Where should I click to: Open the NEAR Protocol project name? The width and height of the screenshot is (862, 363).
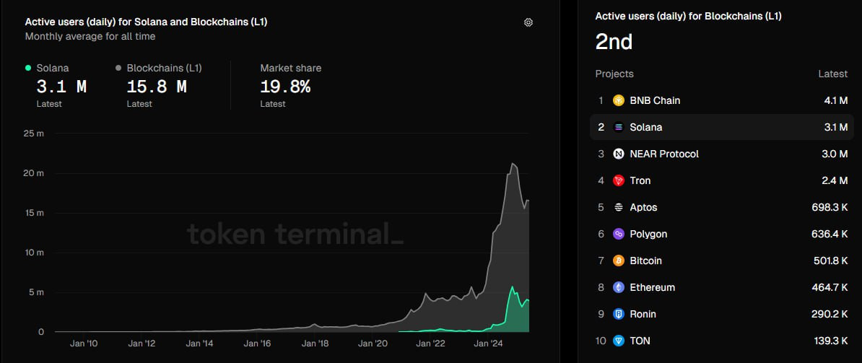click(x=664, y=154)
